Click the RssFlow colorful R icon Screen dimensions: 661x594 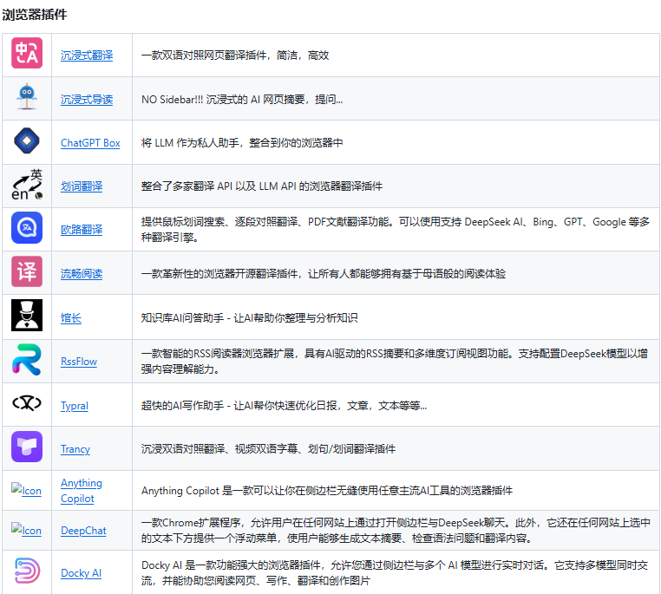click(27, 359)
